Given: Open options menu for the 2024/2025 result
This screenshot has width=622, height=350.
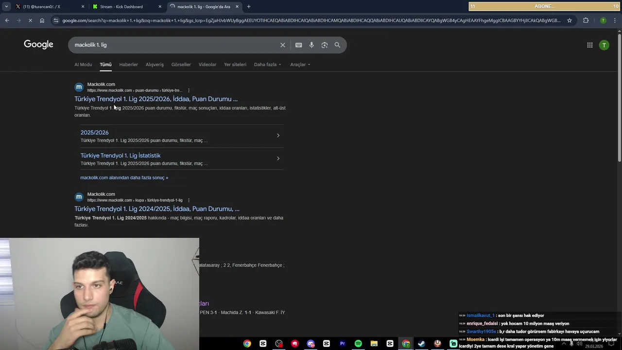Looking at the screenshot, I should tap(189, 200).
